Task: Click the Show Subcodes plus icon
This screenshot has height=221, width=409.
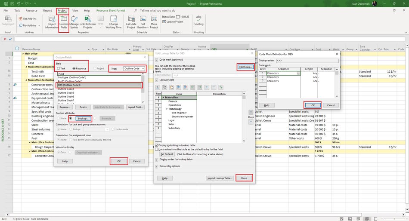Action: [207, 87]
